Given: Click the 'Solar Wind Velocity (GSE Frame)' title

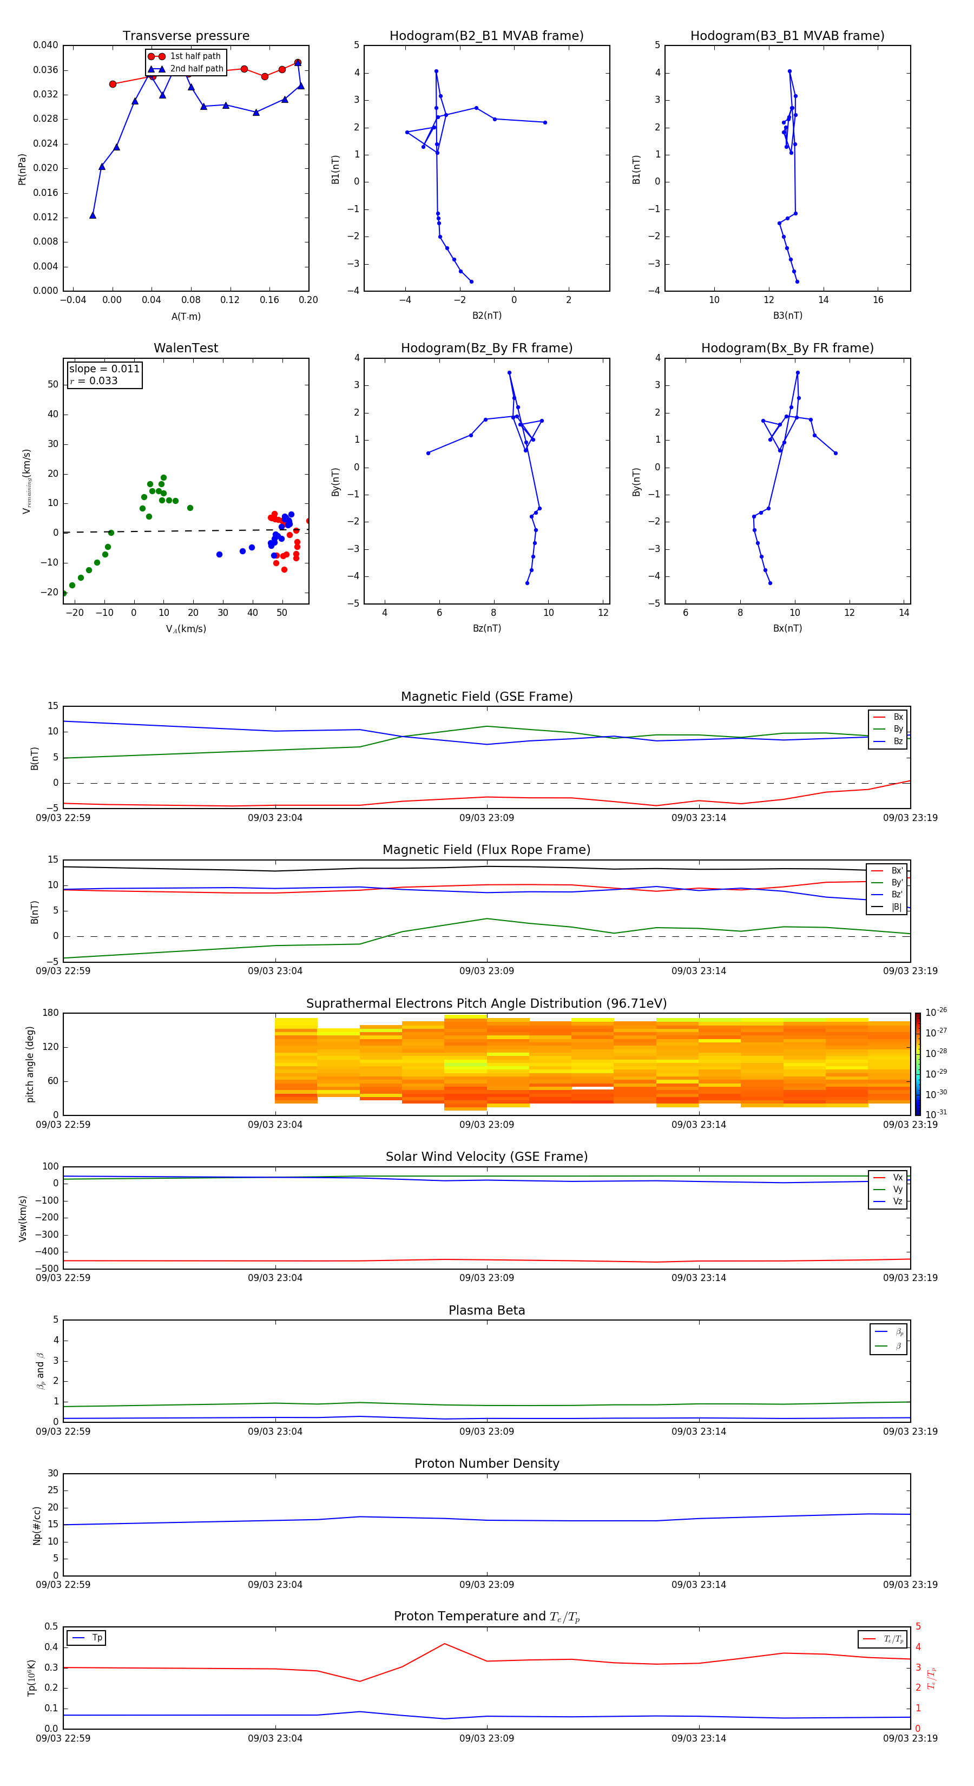Looking at the screenshot, I should (x=486, y=1157).
